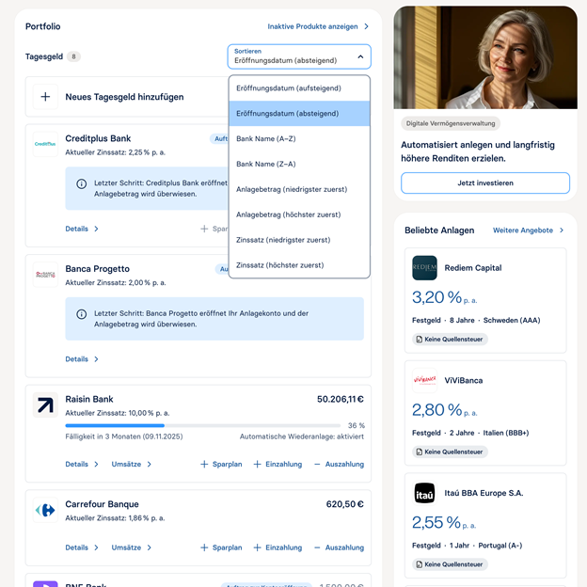Sort by Zinssatz (höchster zuerst)
The width and height of the screenshot is (587, 587).
(x=299, y=265)
